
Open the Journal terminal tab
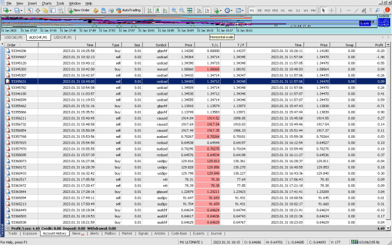point(216,234)
